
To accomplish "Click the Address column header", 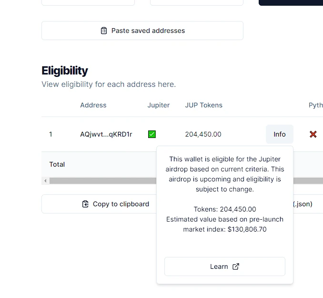I will pos(93,105).
